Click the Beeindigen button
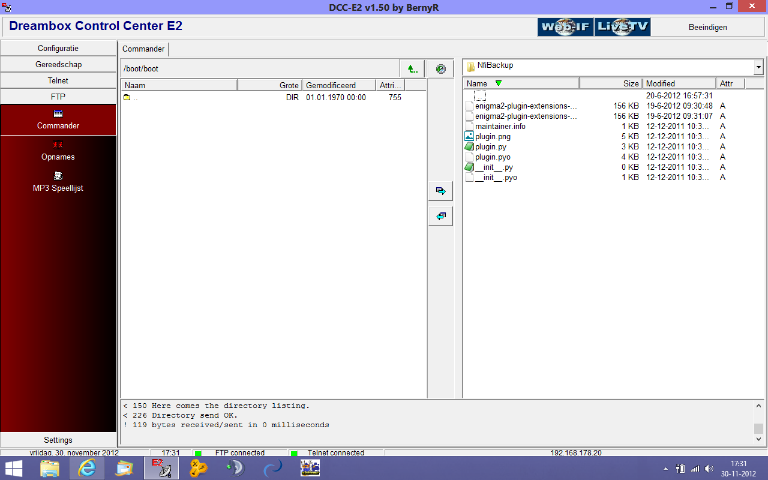The width and height of the screenshot is (768, 480). [x=708, y=27]
